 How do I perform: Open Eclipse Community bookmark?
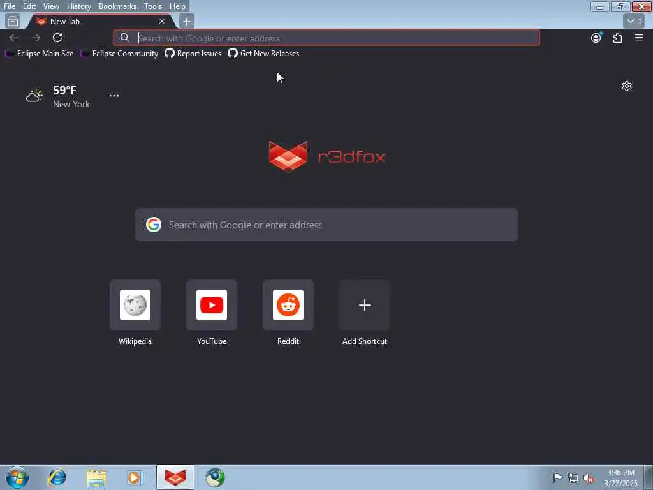(x=119, y=54)
